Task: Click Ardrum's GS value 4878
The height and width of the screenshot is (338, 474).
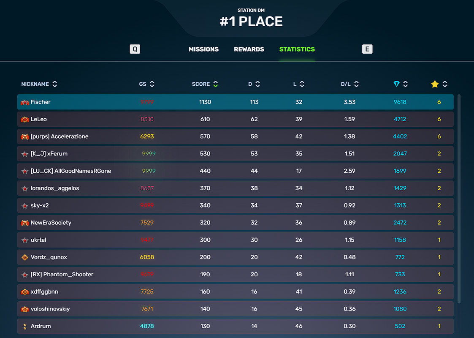Action: (x=147, y=326)
